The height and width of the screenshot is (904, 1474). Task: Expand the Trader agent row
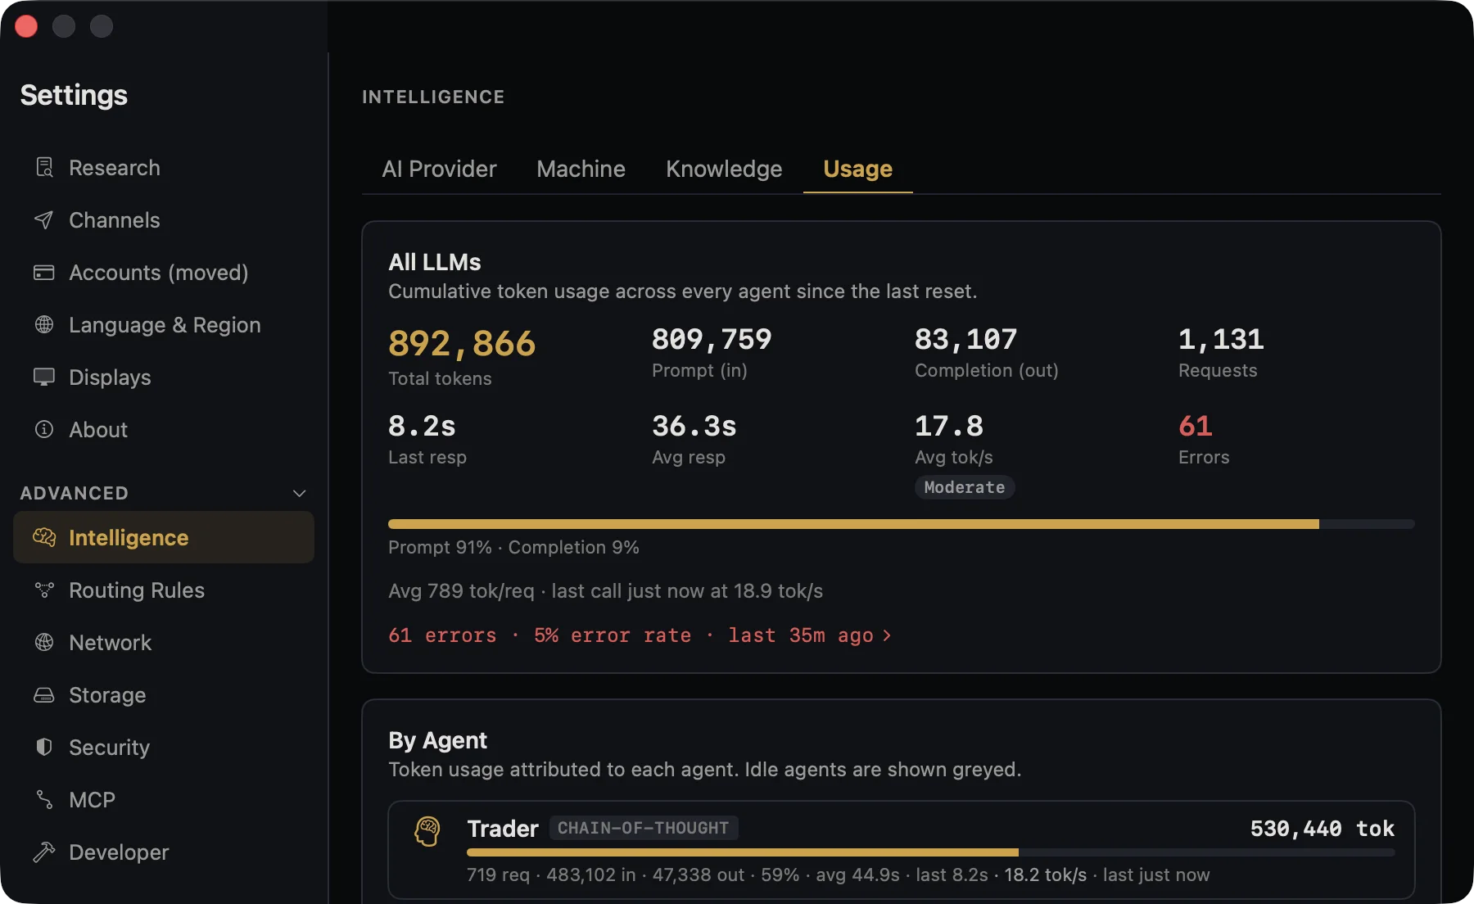tap(902, 850)
